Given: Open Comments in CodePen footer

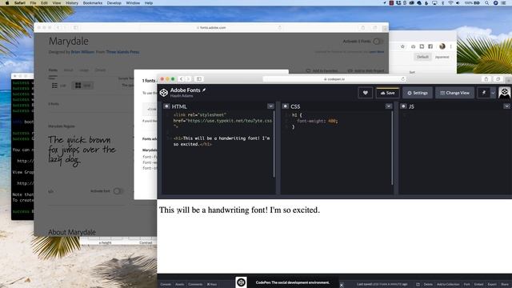Looking at the screenshot, I should click(x=195, y=285).
